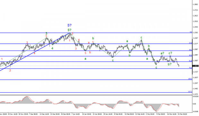This screenshot has height=116, width=199.
Task: Click date label 9 Mar 08:00
Action: coord(160,114)
